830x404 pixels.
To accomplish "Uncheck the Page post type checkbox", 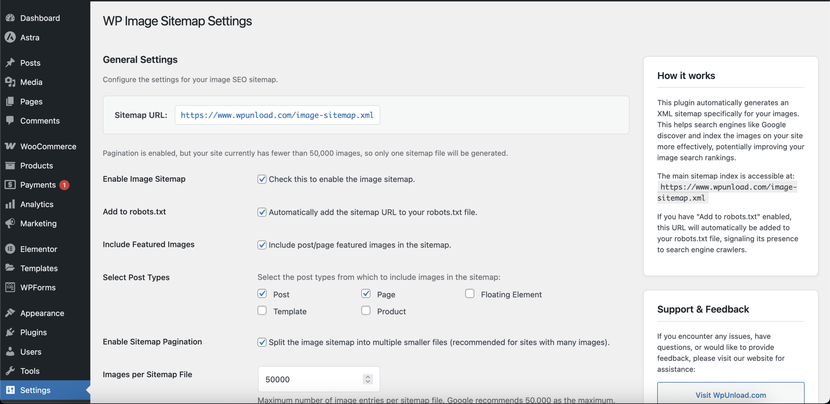I will click(x=366, y=294).
